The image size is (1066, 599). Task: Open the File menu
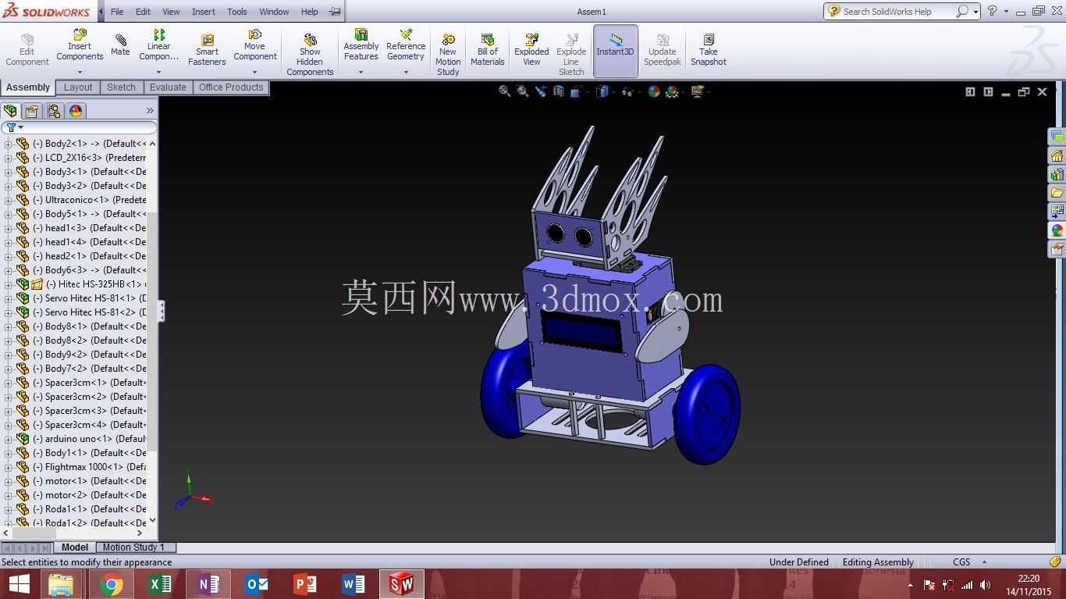pos(117,12)
